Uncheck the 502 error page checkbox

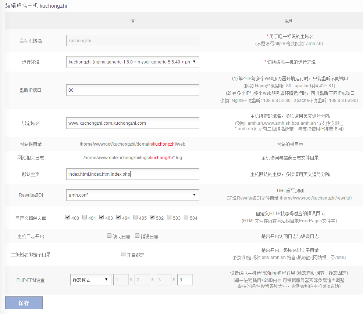(x=152, y=217)
